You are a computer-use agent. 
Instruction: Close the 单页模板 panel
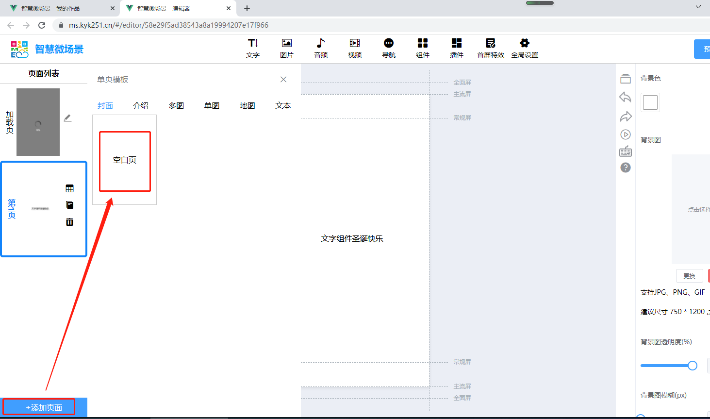click(x=283, y=80)
